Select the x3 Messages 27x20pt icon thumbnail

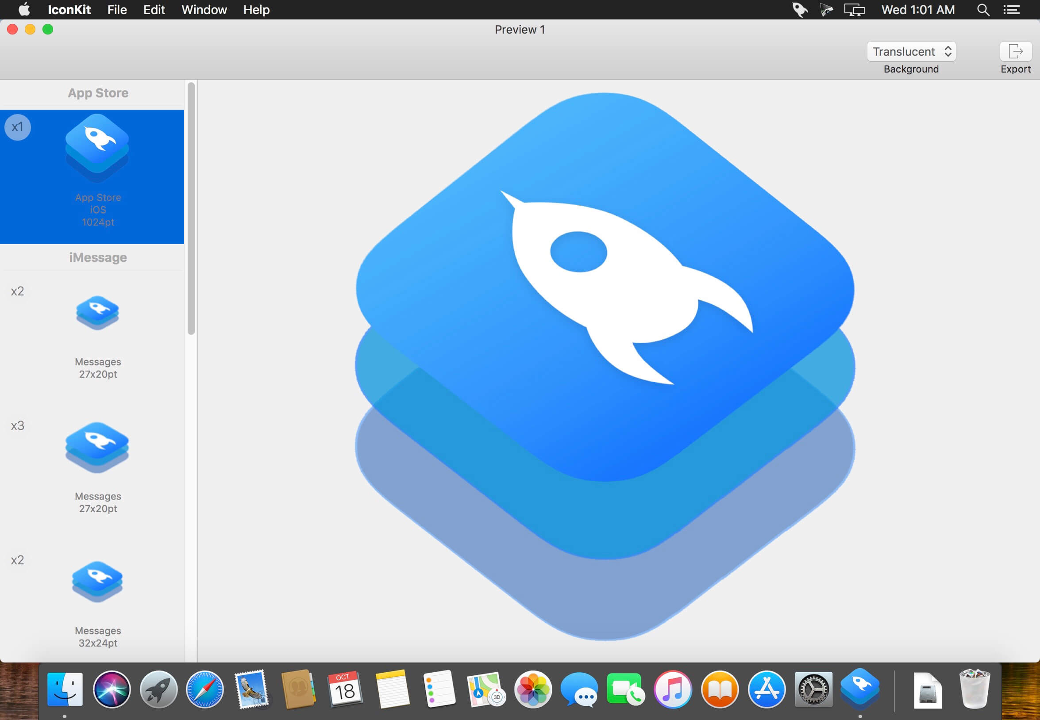click(97, 448)
